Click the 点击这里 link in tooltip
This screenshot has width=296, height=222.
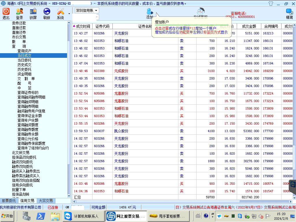162,28
